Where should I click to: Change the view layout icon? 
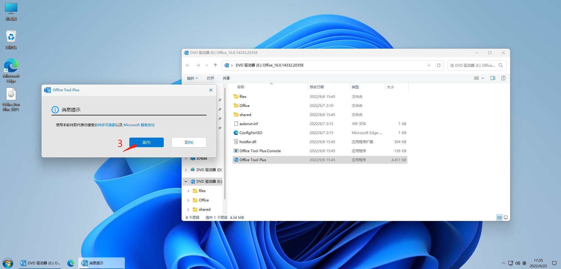tap(476, 78)
